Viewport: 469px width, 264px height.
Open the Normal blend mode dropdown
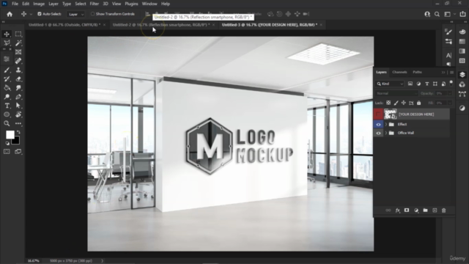[396, 93]
